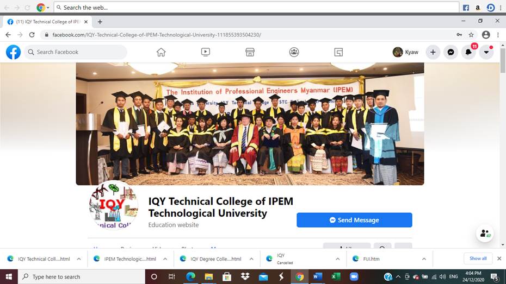Open the Kyaw profile link

pyautogui.click(x=406, y=52)
